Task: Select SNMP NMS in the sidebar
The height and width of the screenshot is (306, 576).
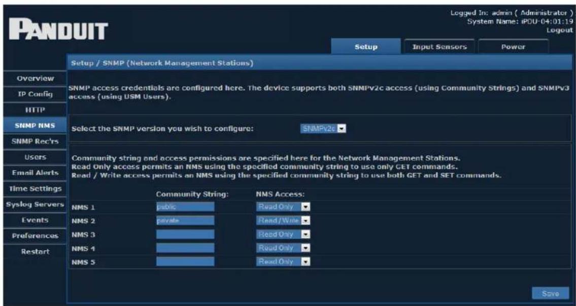Action: (x=35, y=125)
